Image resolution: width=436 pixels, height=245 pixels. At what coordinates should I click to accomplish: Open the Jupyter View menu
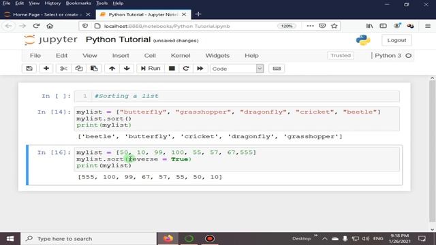pos(90,56)
